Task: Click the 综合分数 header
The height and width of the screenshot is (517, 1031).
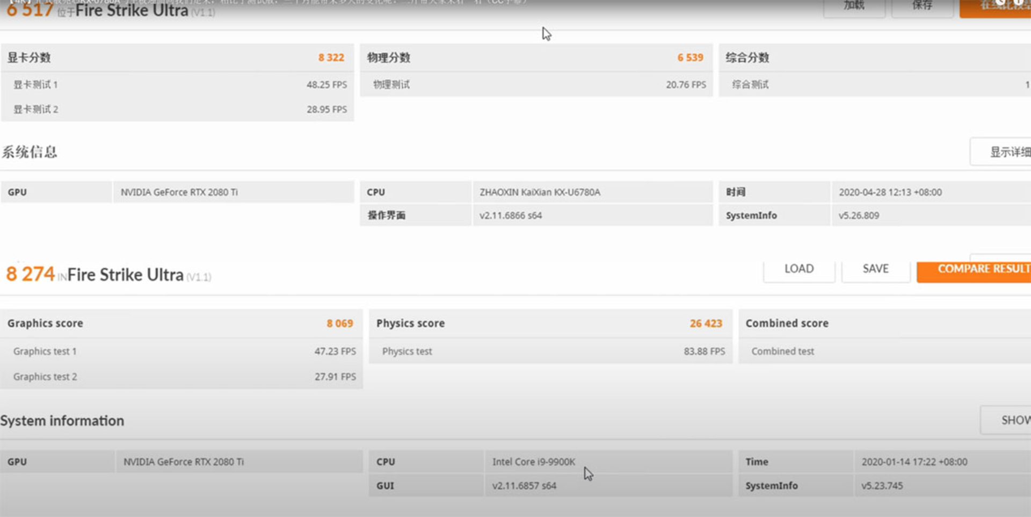Action: (747, 58)
